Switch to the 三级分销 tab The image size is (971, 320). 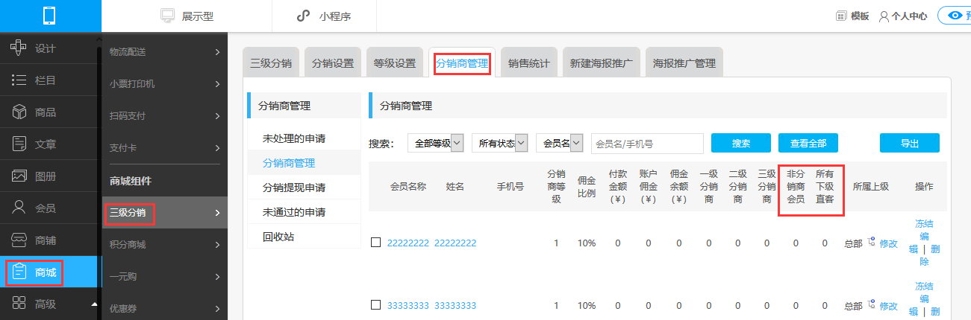pos(272,63)
